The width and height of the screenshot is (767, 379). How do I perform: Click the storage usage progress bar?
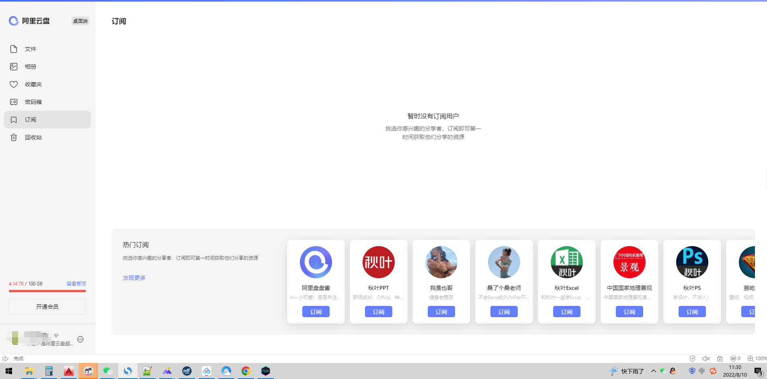click(x=47, y=291)
